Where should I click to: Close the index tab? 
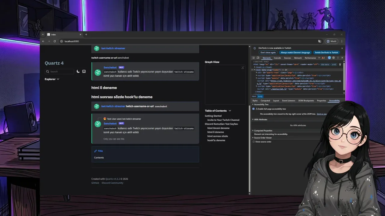(80, 34)
